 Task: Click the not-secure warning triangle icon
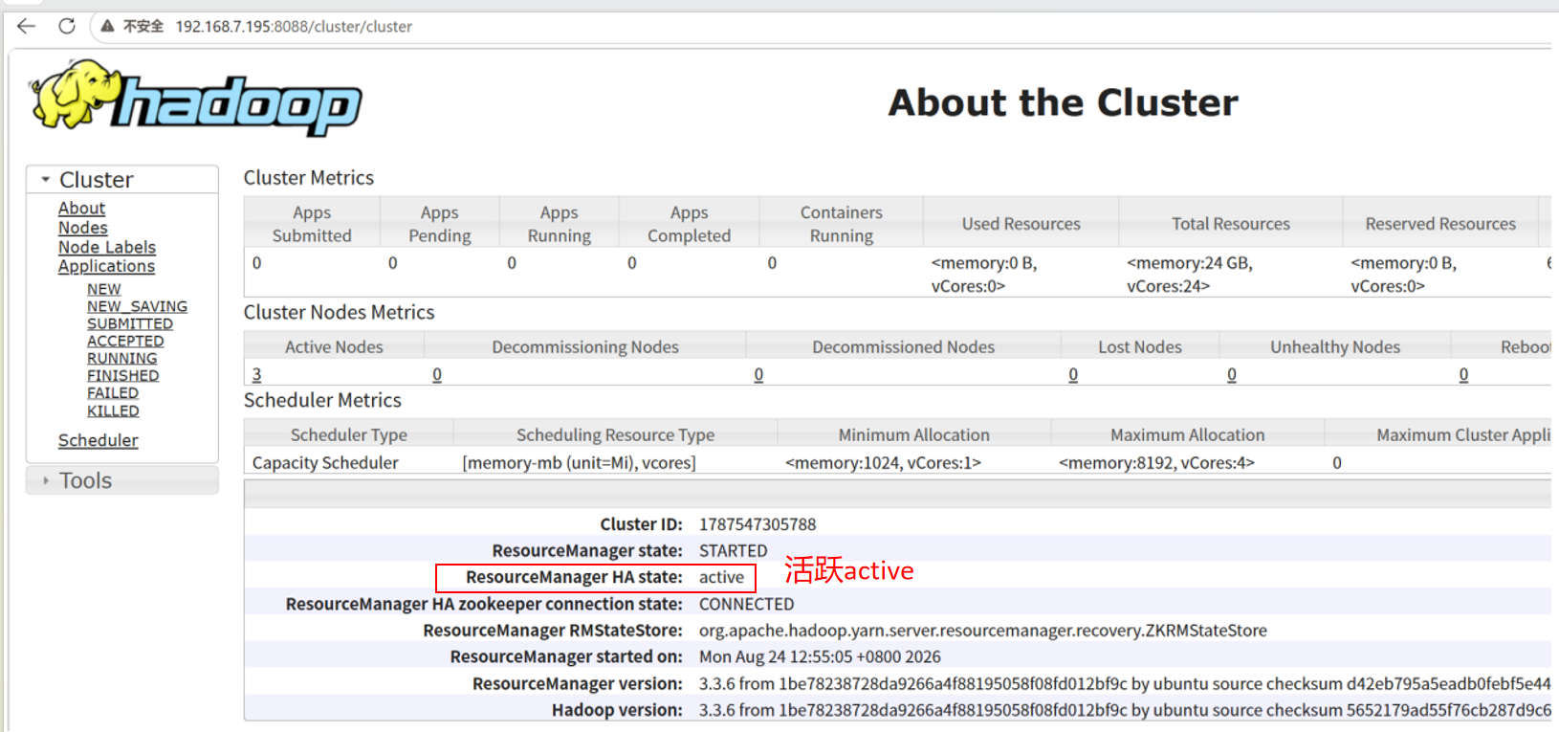click(108, 26)
